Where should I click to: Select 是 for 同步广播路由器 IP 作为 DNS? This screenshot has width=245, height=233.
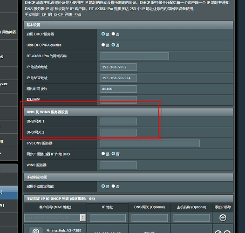[103, 154]
